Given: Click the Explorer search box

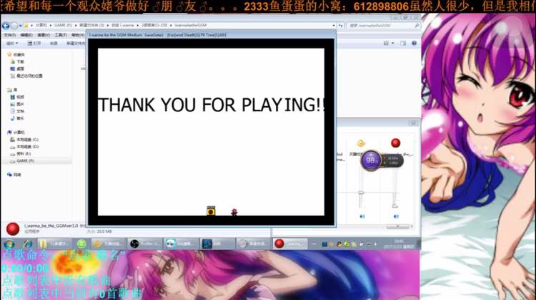Looking at the screenshot, I should coord(384,26).
